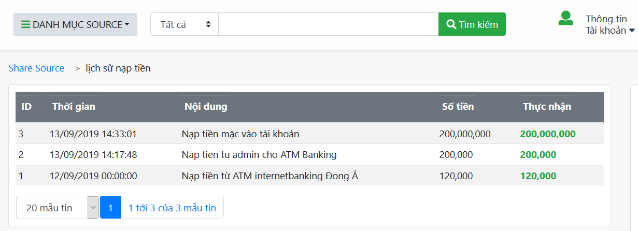Screen dimensions: 638x231
Task: Click the 1 tới 3 của 3 mẫu tin link
Action: point(172,208)
